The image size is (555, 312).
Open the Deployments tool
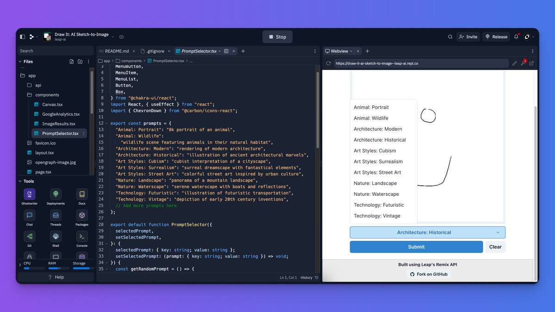[x=55, y=194]
